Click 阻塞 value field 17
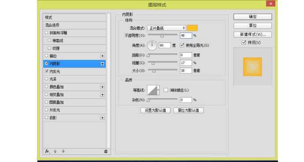The height and width of the screenshot is (162, 304). [x=186, y=63]
